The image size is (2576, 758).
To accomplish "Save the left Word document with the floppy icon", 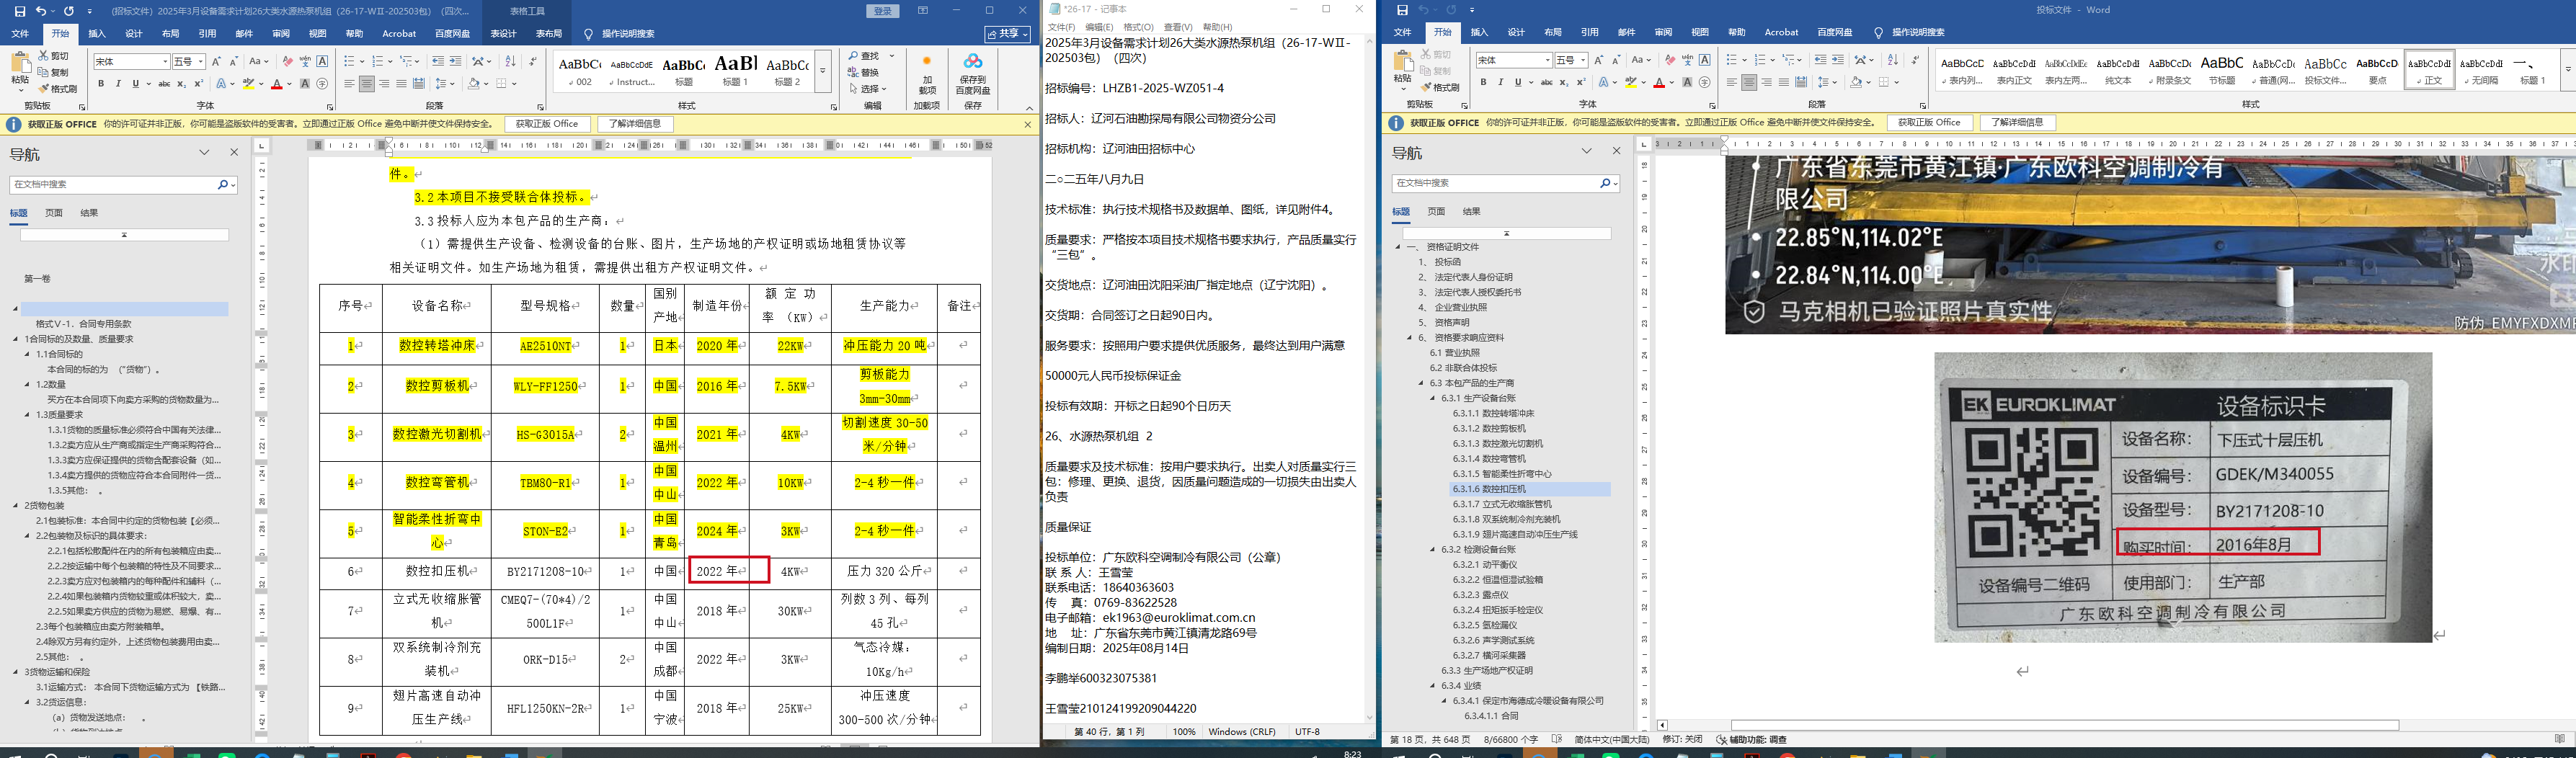I will click(x=21, y=11).
